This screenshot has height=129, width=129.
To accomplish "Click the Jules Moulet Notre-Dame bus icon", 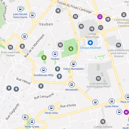I will pyautogui.click(x=20, y=9).
